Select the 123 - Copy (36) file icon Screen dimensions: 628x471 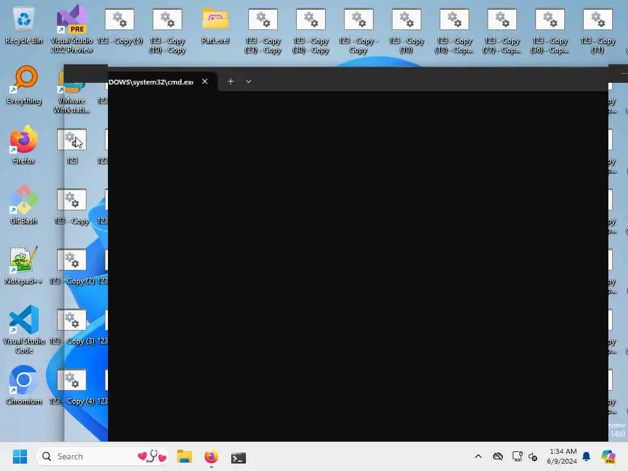549,31
